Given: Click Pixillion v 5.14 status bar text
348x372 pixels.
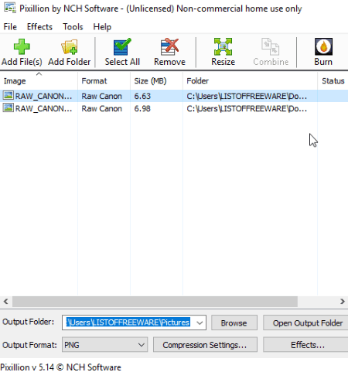Looking at the screenshot, I should (60, 367).
